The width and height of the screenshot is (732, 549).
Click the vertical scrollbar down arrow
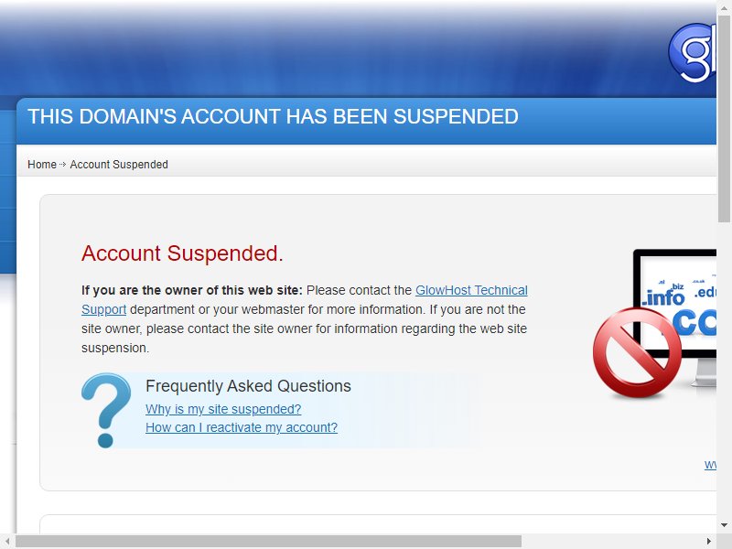tap(724, 525)
